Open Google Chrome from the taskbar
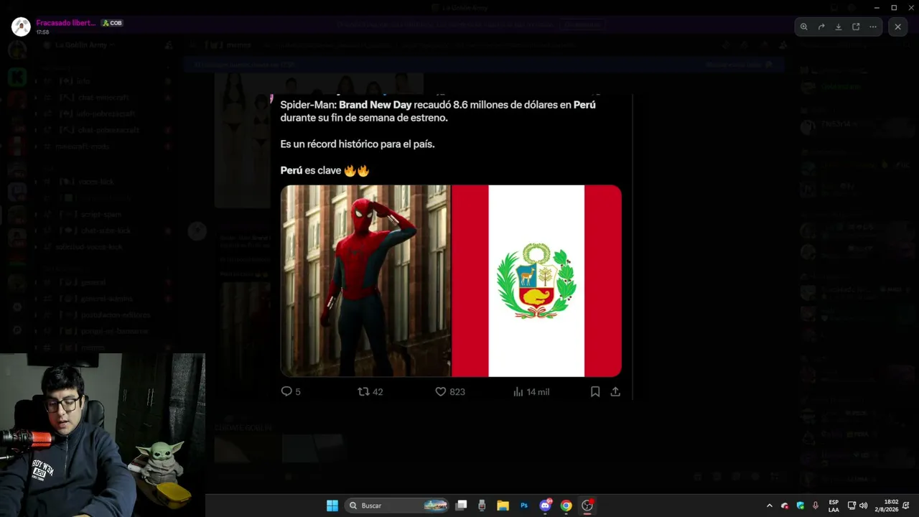This screenshot has height=517, width=919. 566,506
